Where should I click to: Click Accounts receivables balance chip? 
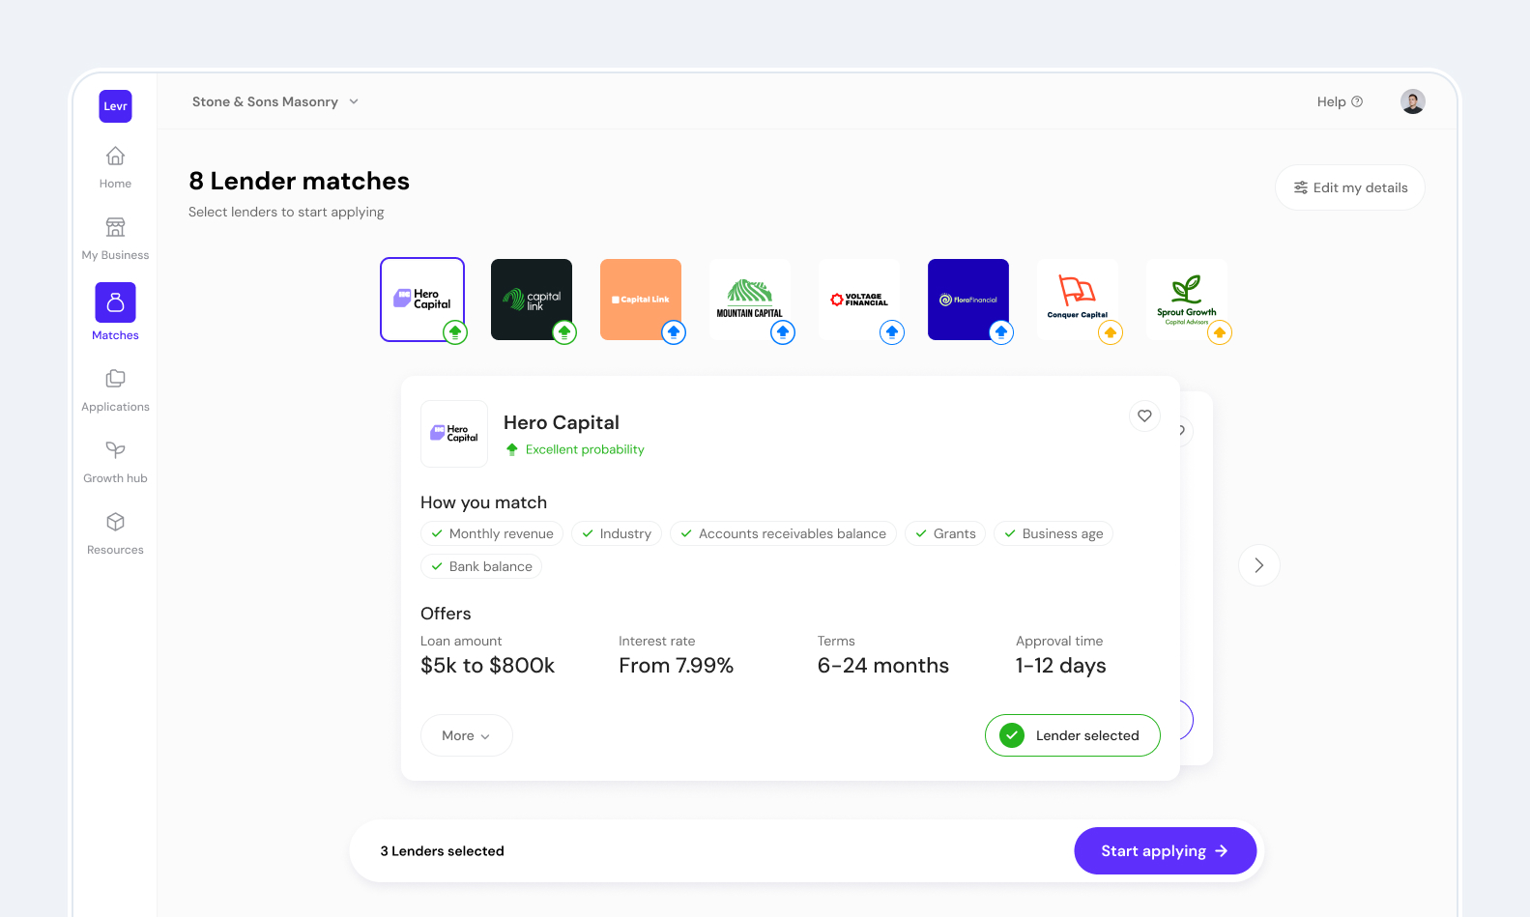783,533
